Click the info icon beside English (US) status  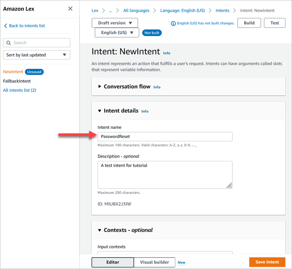(x=173, y=23)
